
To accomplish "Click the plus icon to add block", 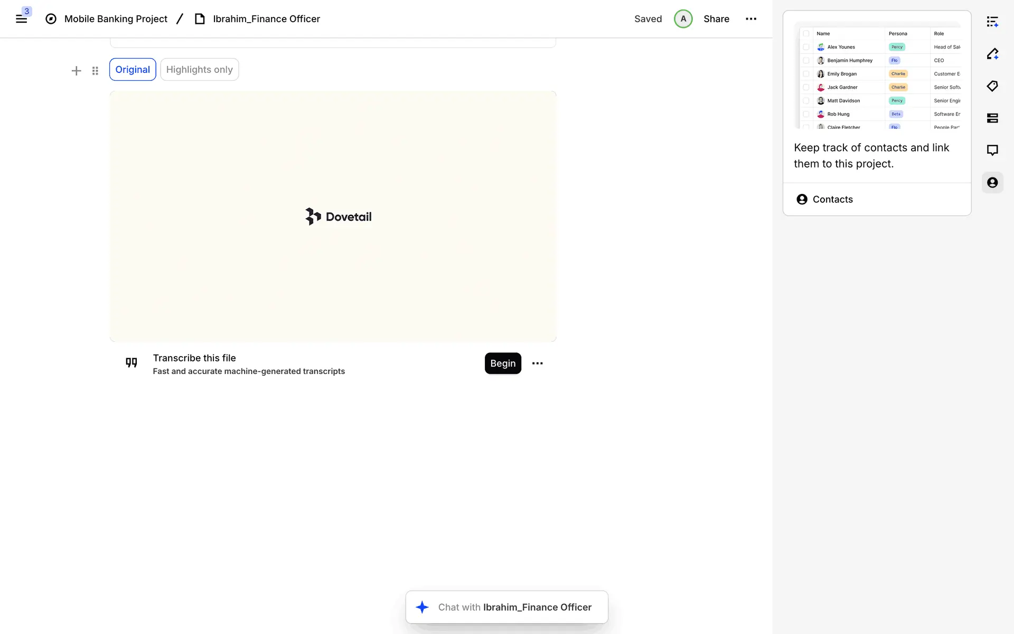I will pos(76,70).
